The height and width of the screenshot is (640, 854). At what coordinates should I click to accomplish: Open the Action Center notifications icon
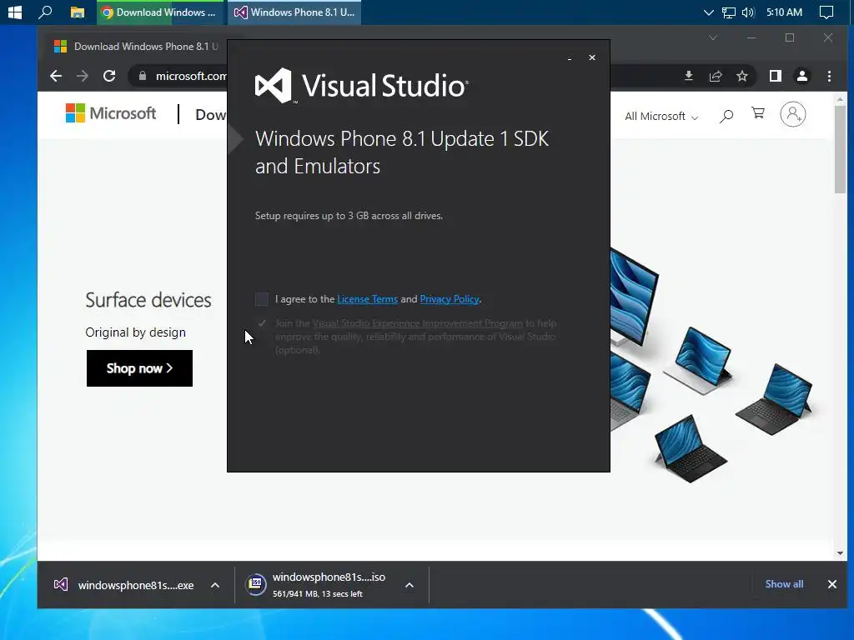pyautogui.click(x=826, y=12)
